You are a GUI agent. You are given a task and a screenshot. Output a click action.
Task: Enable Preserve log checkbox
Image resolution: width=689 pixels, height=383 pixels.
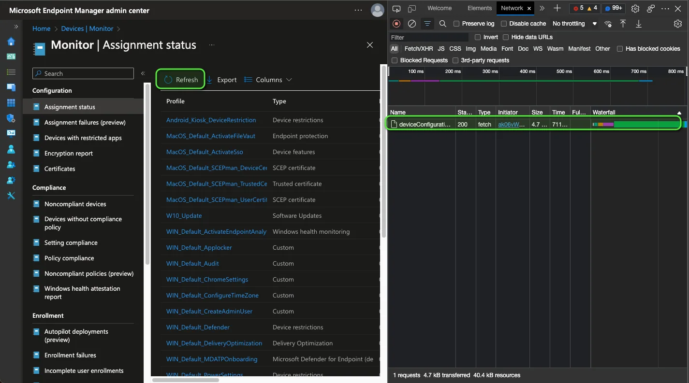pos(456,24)
